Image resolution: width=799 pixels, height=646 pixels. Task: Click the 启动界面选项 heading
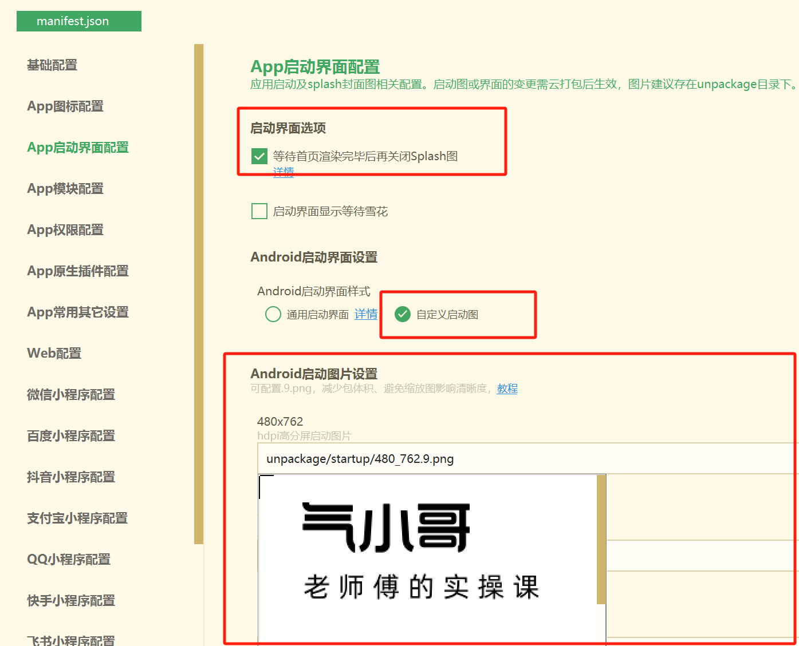tap(288, 128)
